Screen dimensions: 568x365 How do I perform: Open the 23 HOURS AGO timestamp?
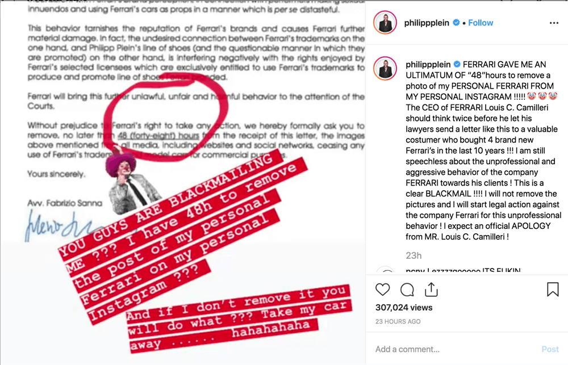(x=398, y=321)
